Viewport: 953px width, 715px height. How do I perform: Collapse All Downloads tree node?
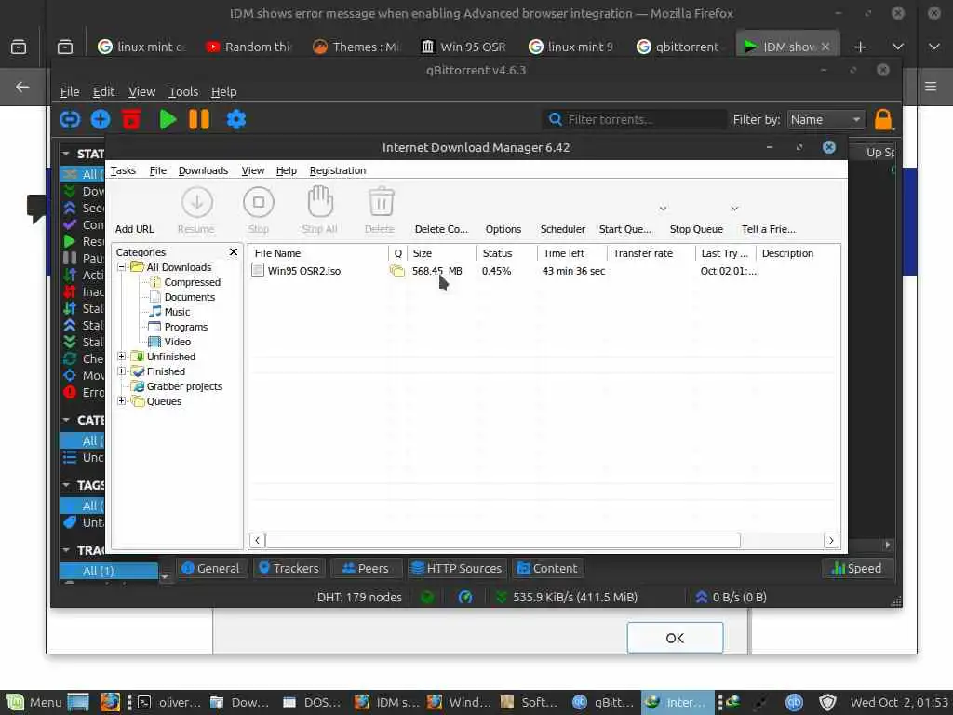122,267
